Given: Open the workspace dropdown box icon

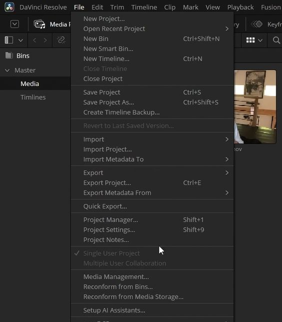Looking at the screenshot, I should (x=14, y=24).
